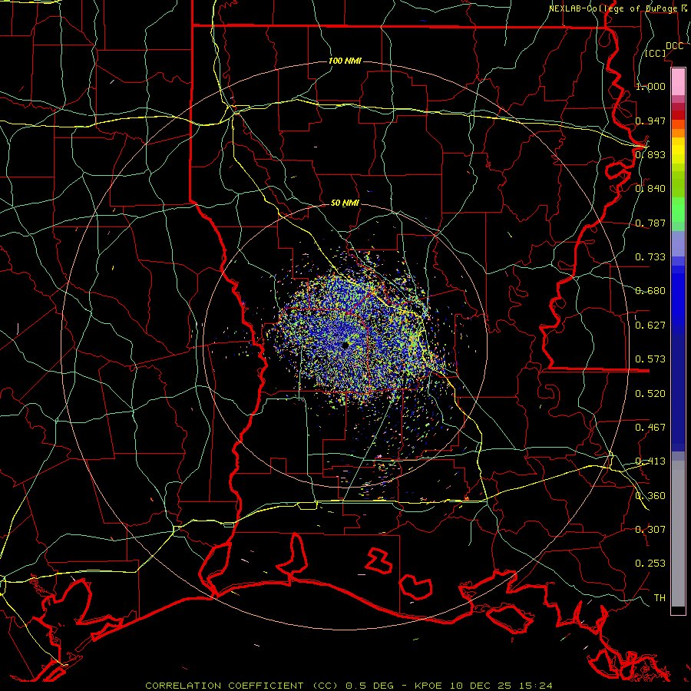Click the 0.947 scale value
The image size is (691, 691).
coord(650,121)
